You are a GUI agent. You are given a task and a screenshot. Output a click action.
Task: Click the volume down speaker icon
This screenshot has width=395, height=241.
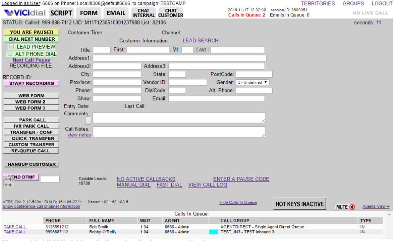coord(8,185)
